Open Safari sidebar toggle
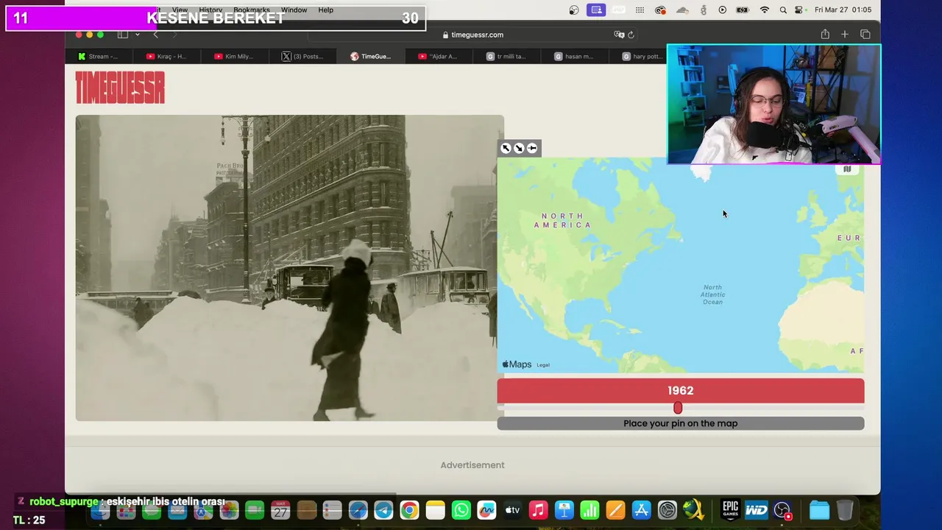This screenshot has width=942, height=530. [123, 35]
